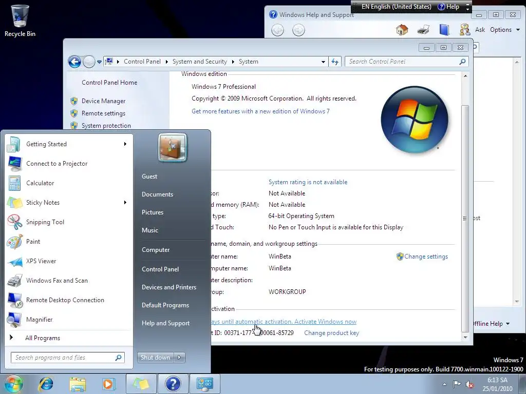This screenshot has height=394, width=526.
Task: Switch to Sticky Notes taskbar button
Action: [x=141, y=384]
